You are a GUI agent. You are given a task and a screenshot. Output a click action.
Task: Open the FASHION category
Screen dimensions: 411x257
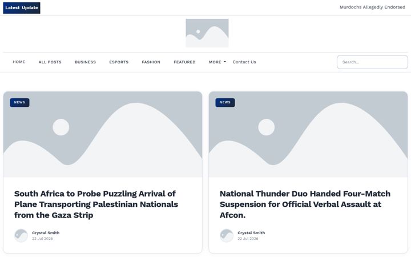click(151, 62)
